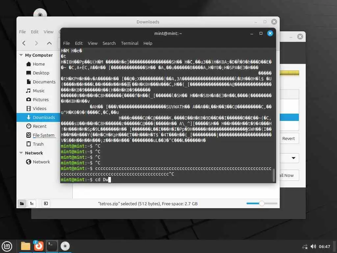Show tree view in sidebar footer
The image size is (337, 253).
pos(32,204)
